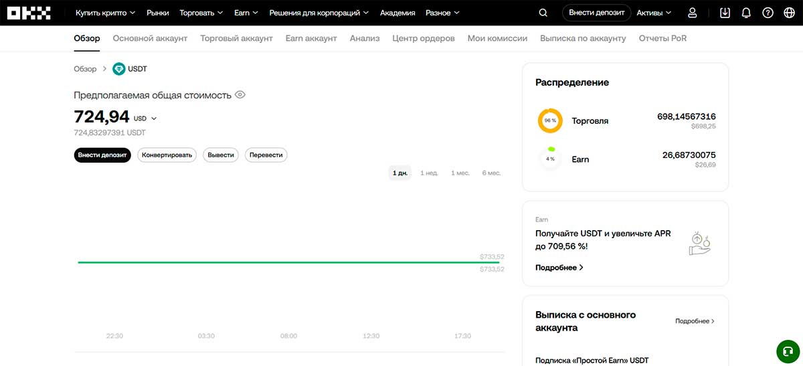Expand the Earn dropdown in top bar
The height and width of the screenshot is (366, 803).
pos(246,13)
